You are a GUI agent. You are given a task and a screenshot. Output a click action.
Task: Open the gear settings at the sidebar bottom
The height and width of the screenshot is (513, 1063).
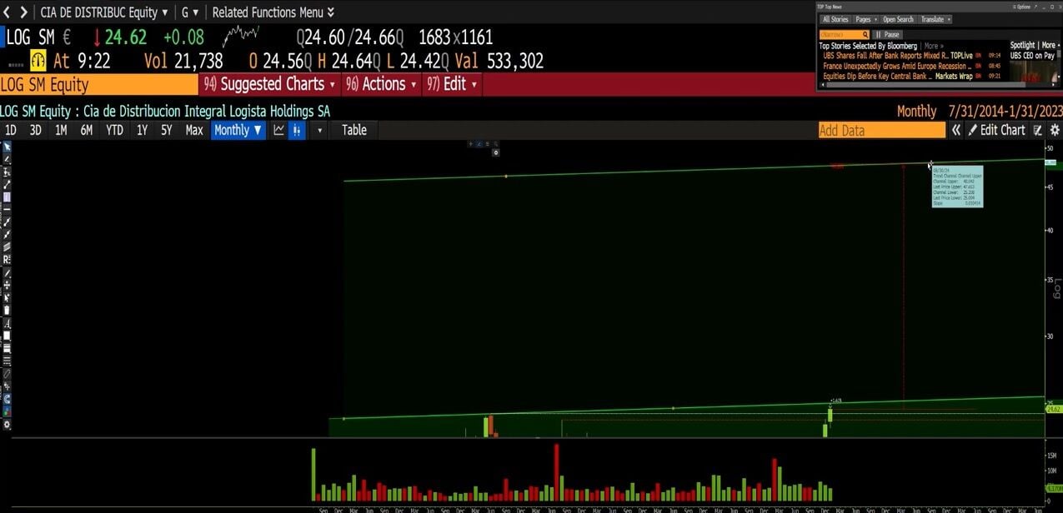tap(7, 426)
